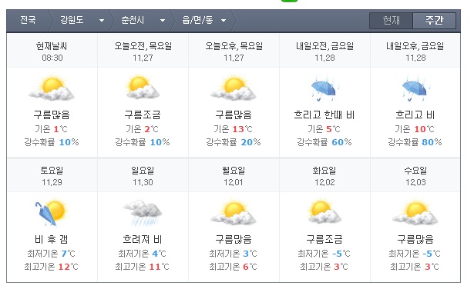The width and height of the screenshot is (474, 289).
Task: Click the 비 후 갬 forecast label
Action: [x=52, y=239]
